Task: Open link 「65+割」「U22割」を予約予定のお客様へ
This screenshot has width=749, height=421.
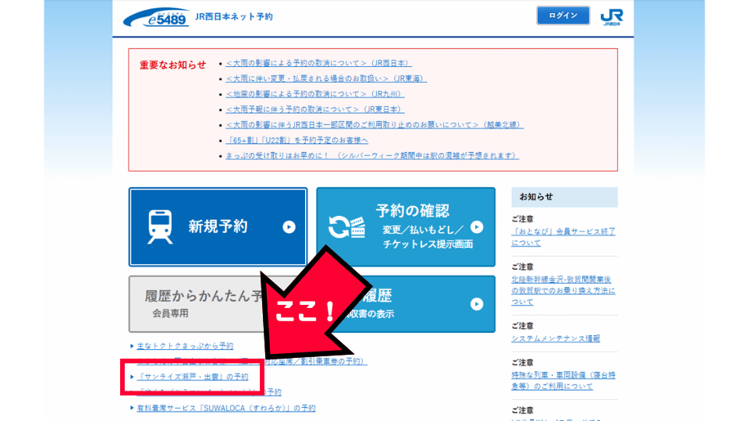Action: pos(296,140)
